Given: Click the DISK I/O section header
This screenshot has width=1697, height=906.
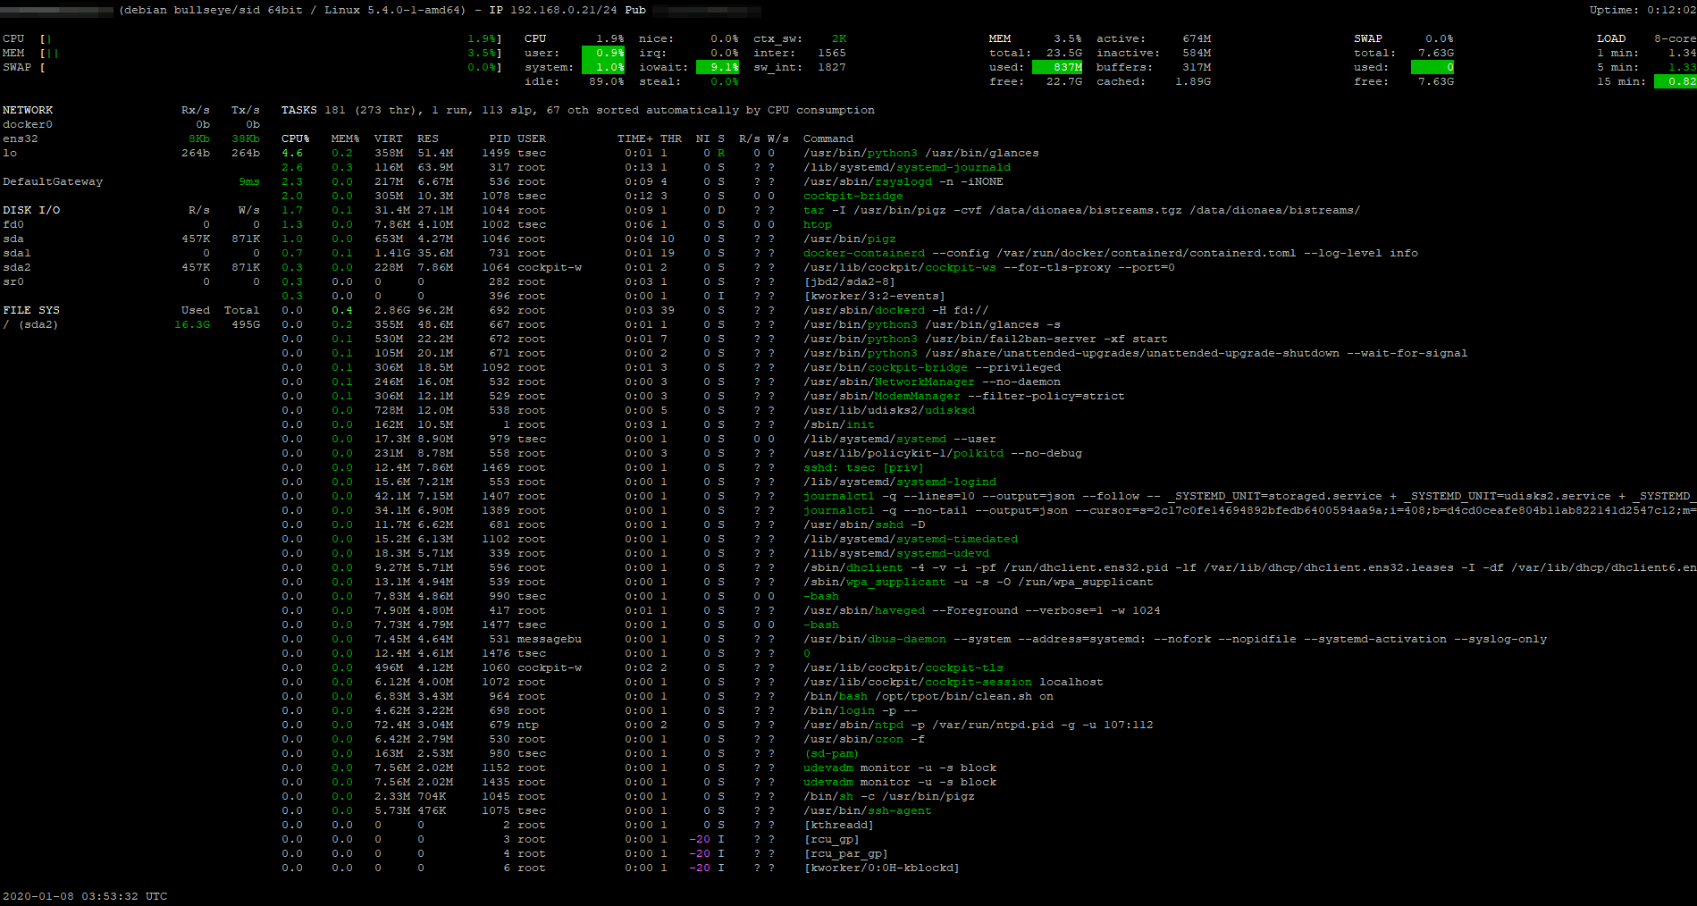Looking at the screenshot, I should [x=31, y=210].
